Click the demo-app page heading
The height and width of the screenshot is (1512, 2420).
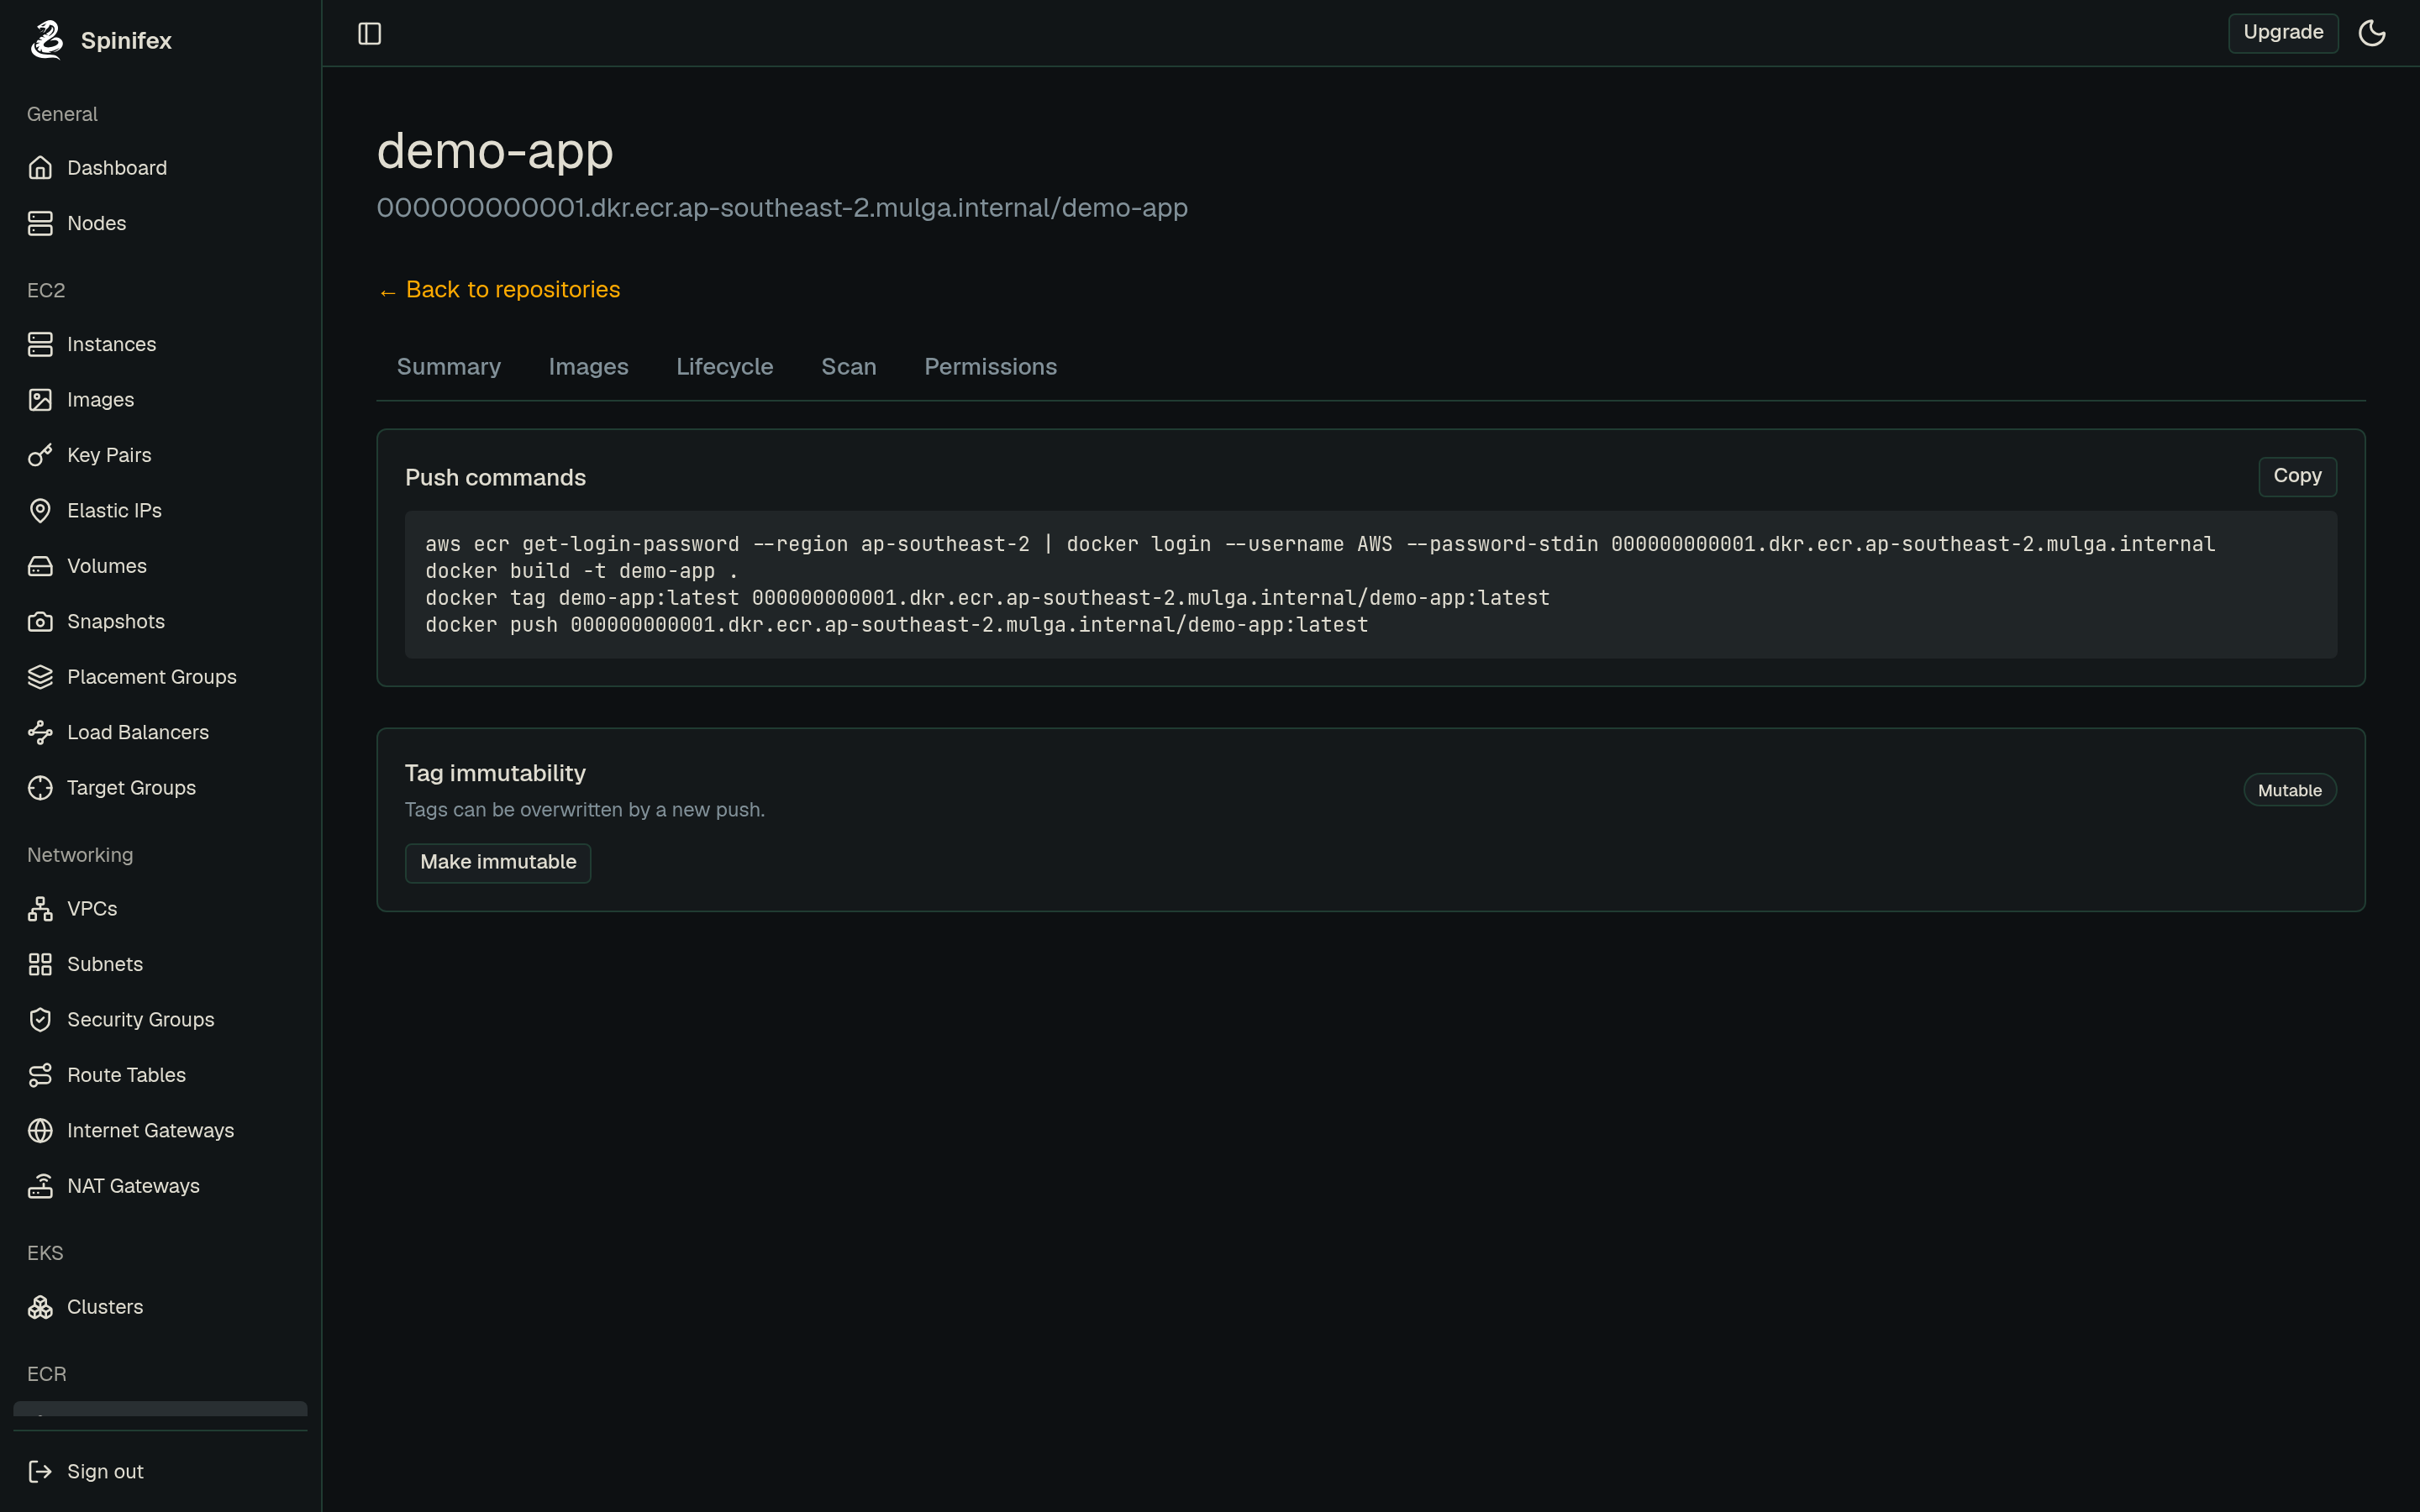[495, 151]
